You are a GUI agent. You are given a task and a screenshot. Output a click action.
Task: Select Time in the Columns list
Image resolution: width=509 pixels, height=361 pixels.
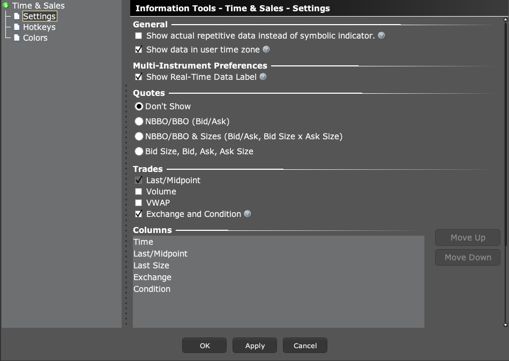point(279,242)
